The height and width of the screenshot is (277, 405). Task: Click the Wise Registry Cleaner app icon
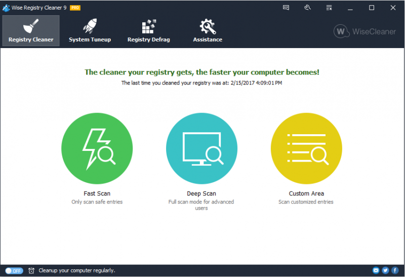coord(6,8)
